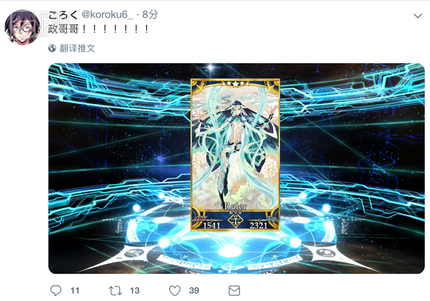
Task: Send via direct message envelope icon
Action: pyautogui.click(x=234, y=291)
